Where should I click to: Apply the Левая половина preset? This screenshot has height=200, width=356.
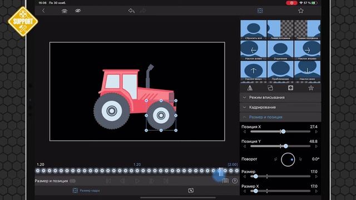280,30
